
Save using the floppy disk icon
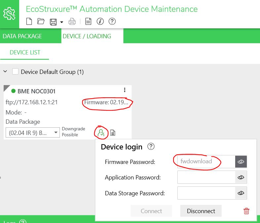53,22
